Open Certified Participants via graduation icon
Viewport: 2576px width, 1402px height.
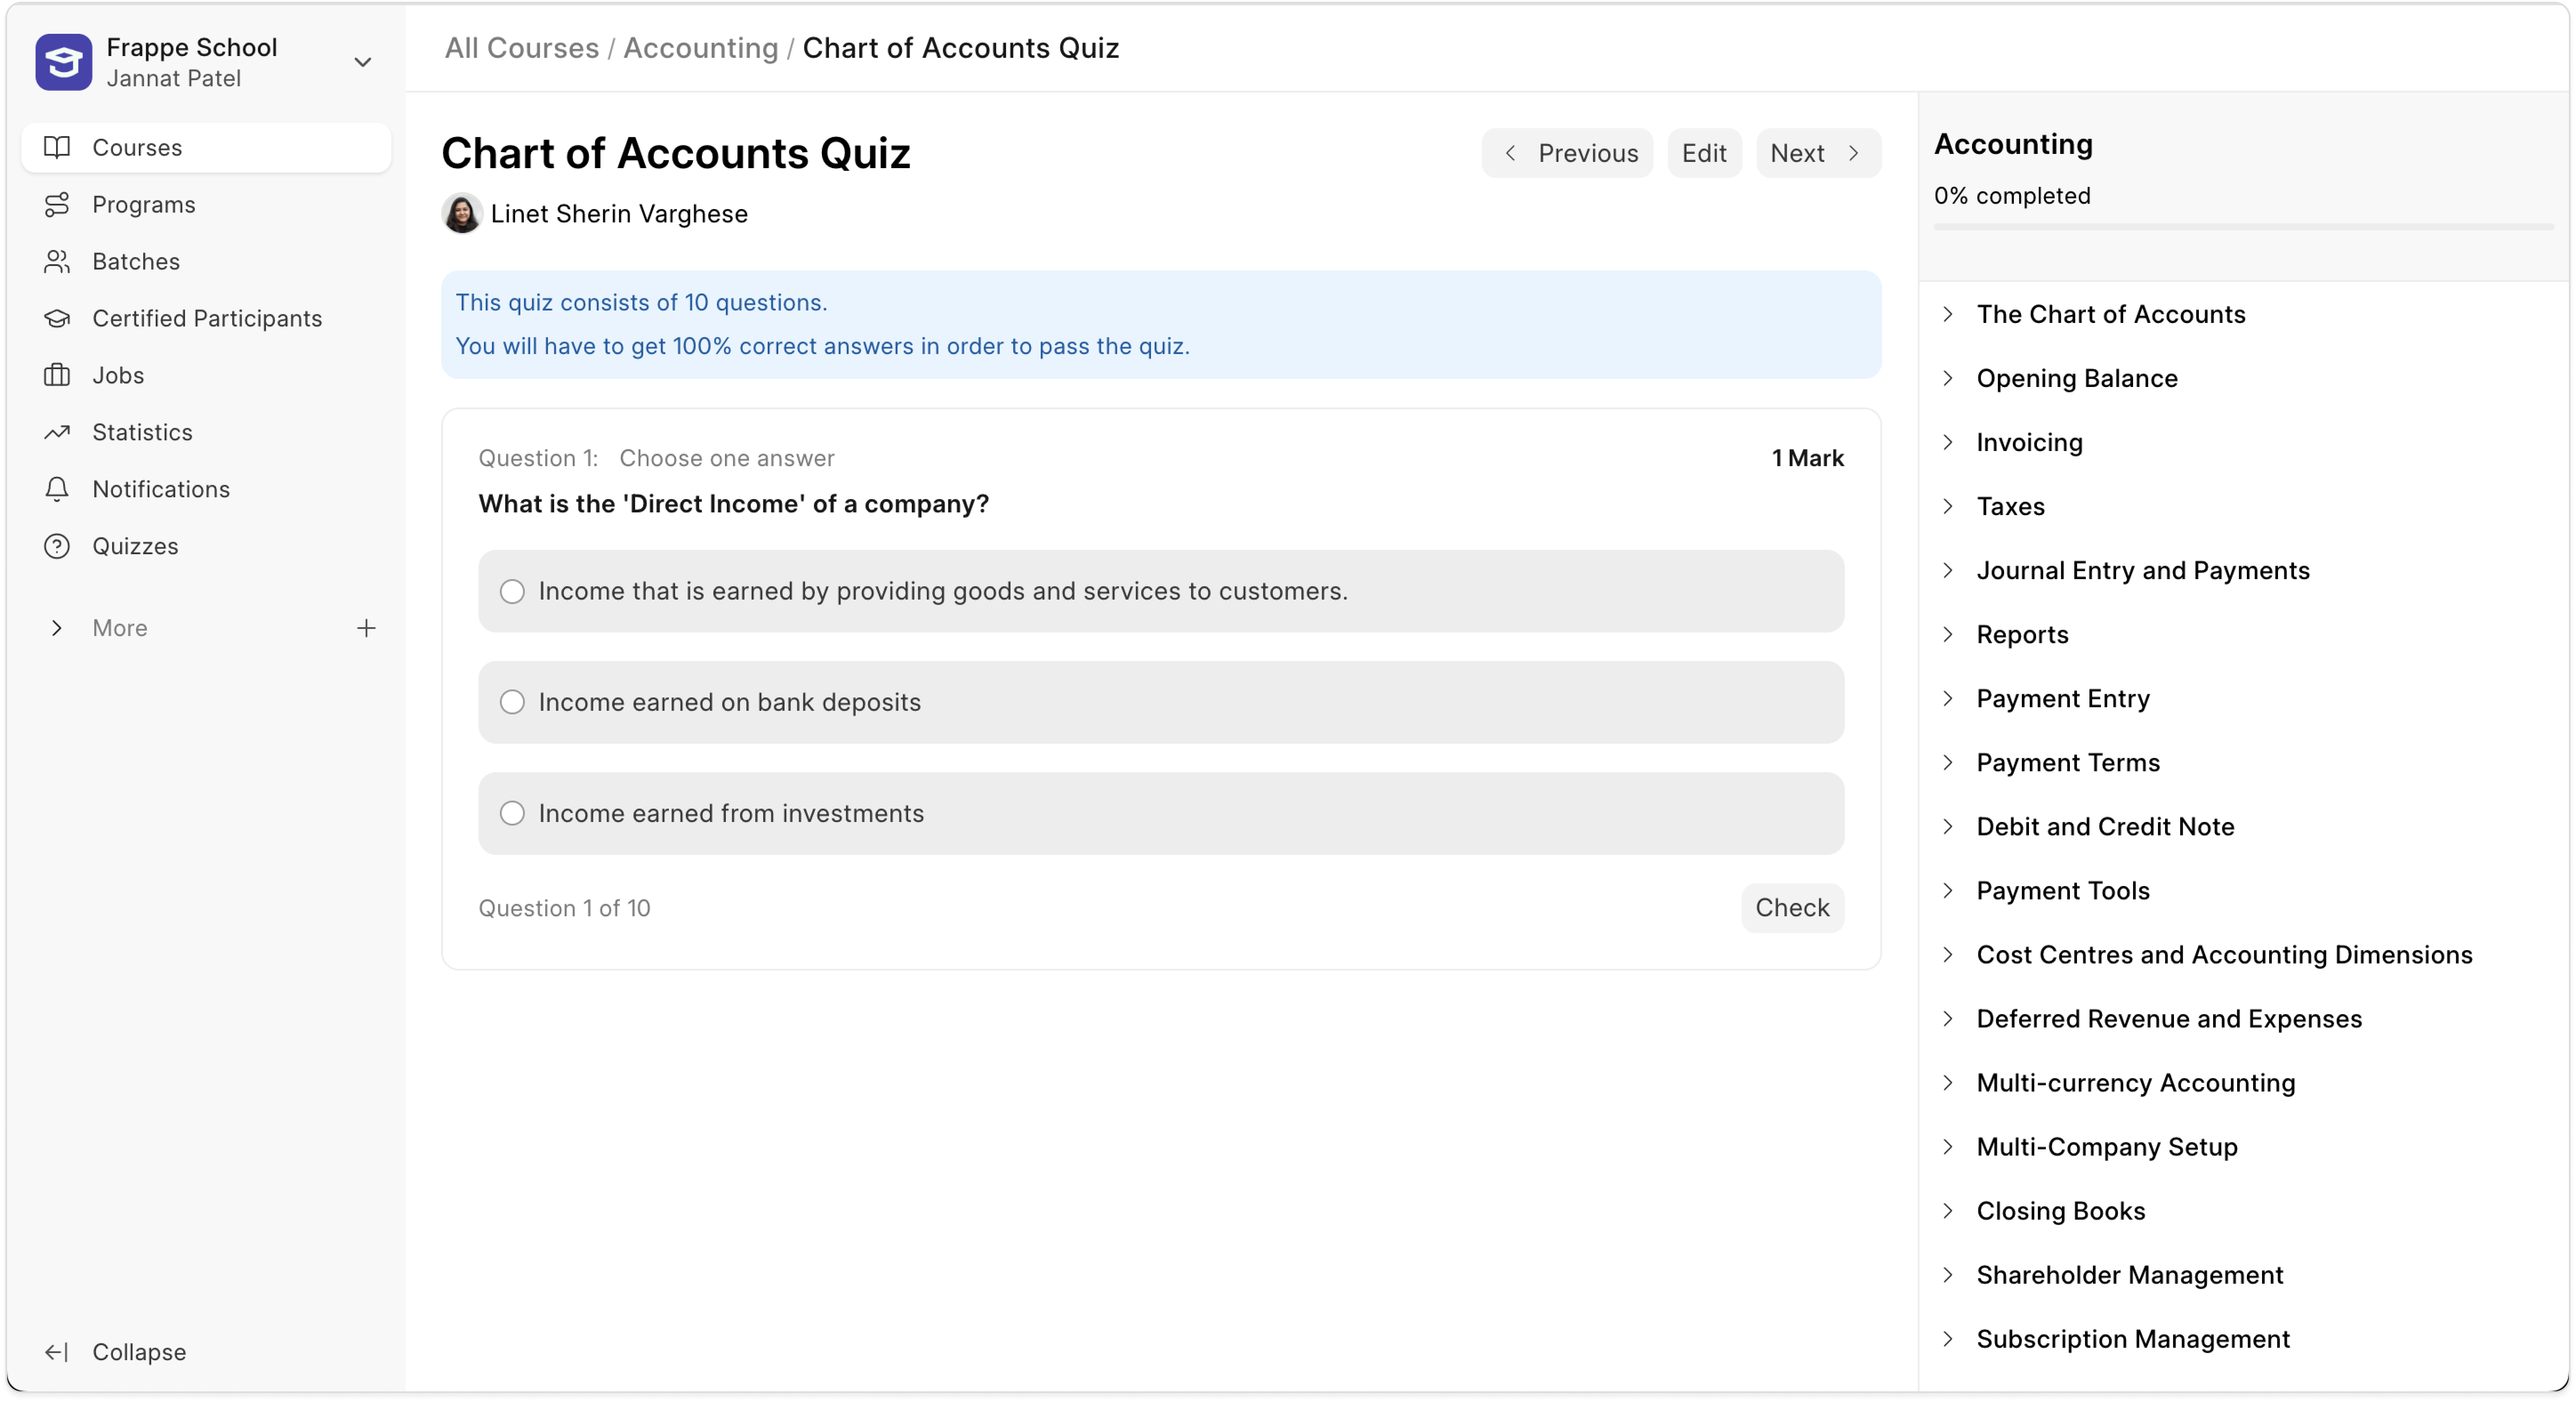point(58,318)
